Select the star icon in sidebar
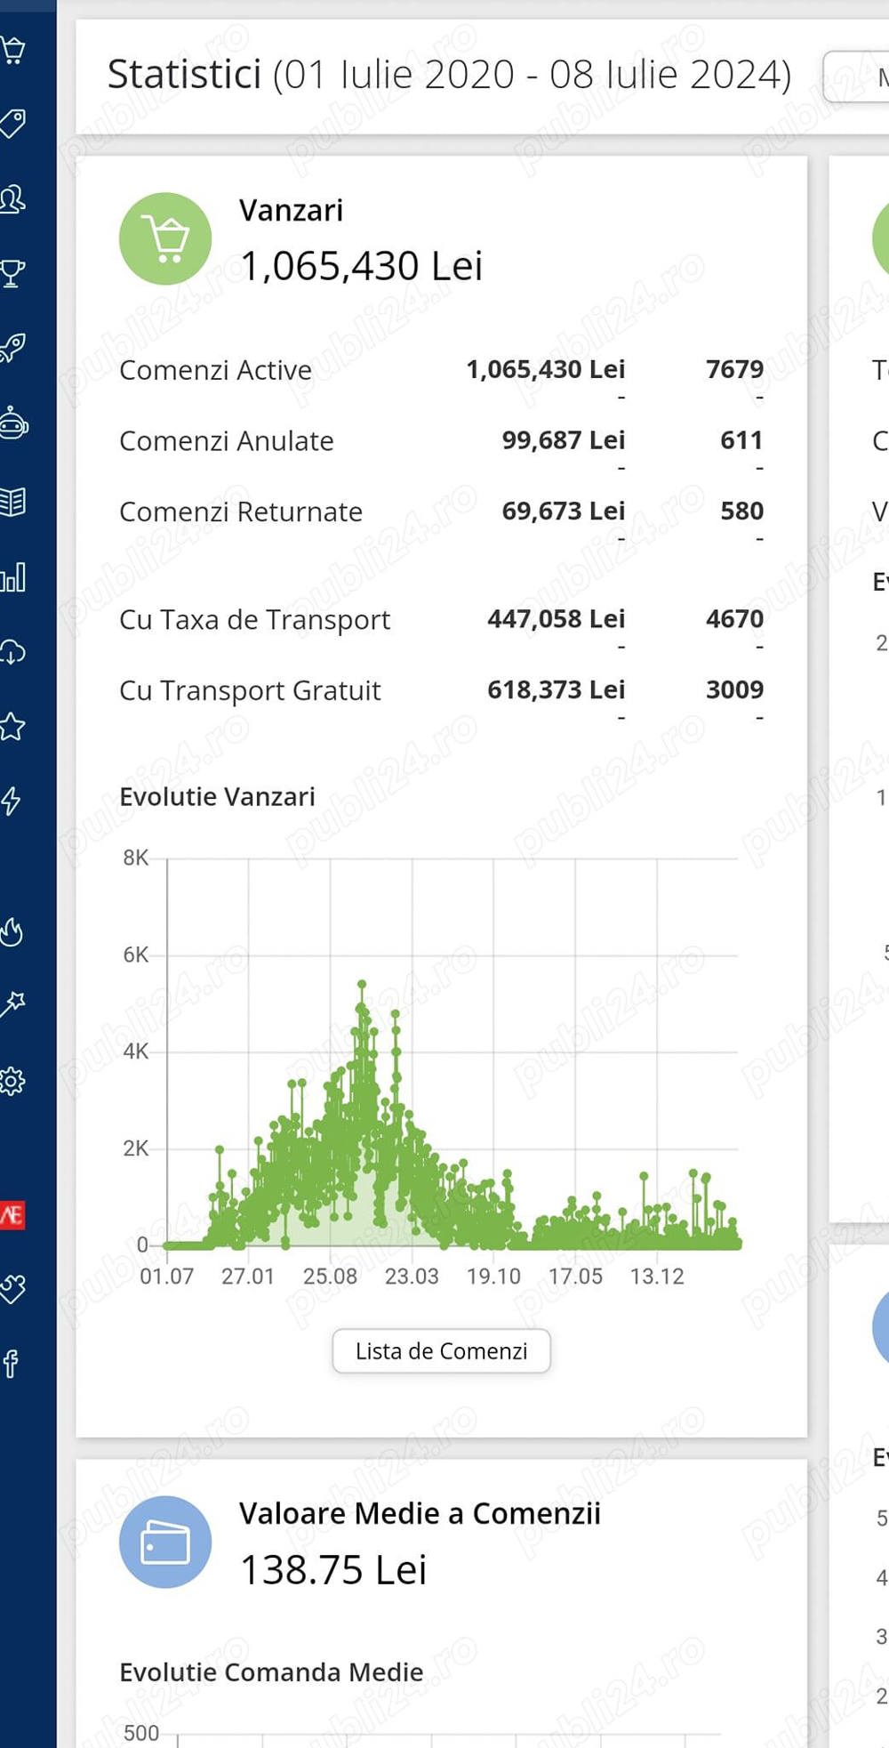Viewport: 889px width, 1748px height. click(x=12, y=727)
